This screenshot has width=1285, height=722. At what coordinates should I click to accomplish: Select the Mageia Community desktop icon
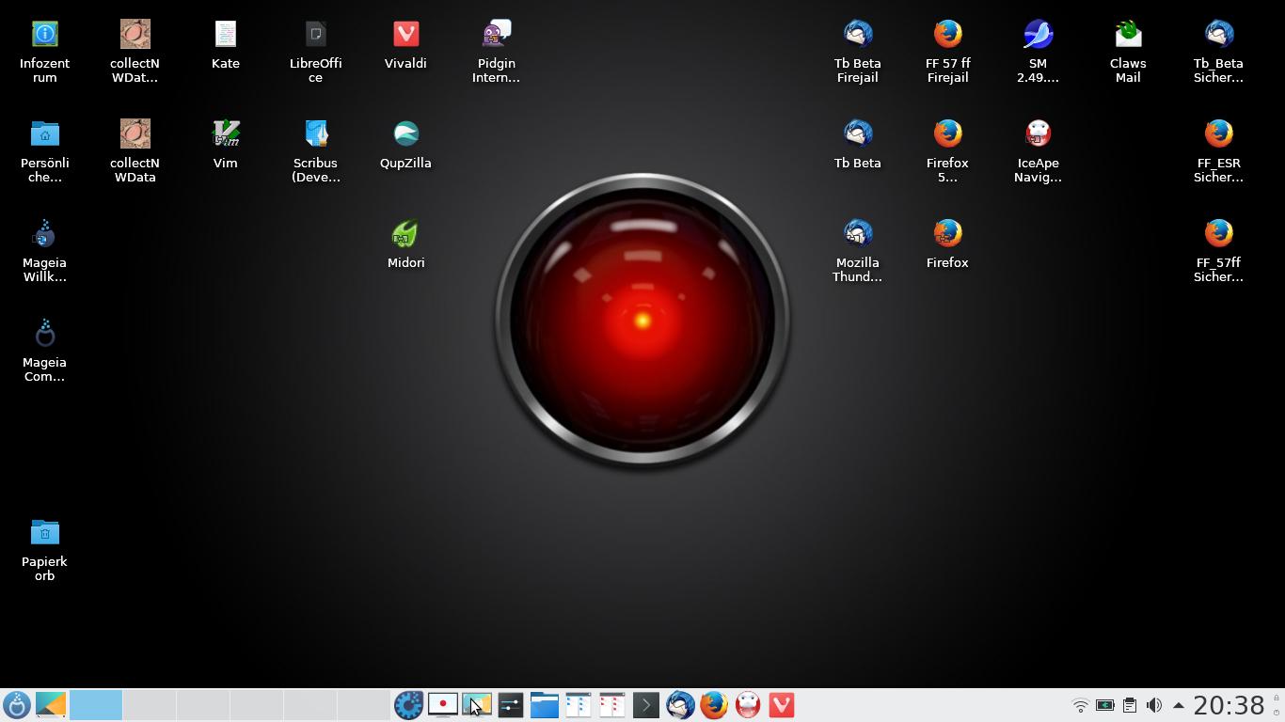pyautogui.click(x=45, y=350)
